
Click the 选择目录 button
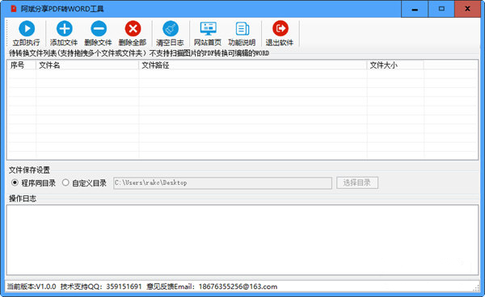357,182
